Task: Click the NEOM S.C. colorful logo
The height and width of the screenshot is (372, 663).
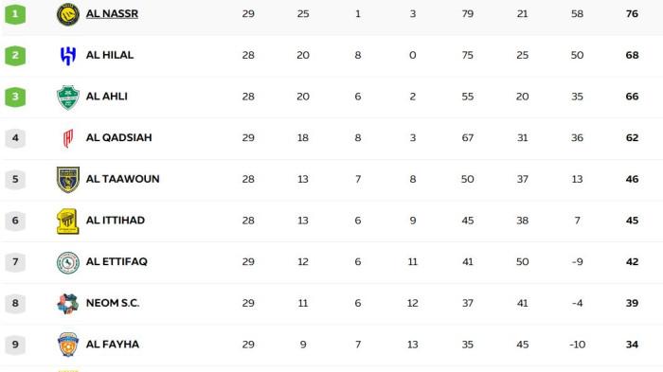Action: [67, 304]
